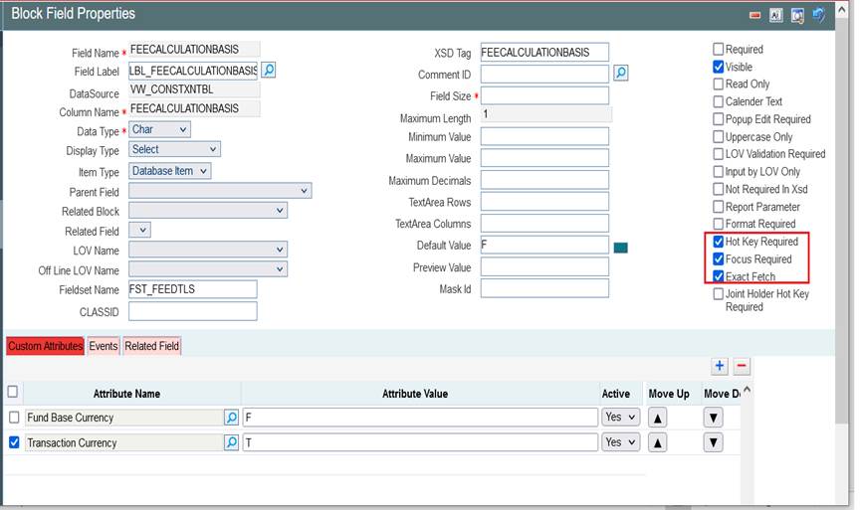Open the Parent Field dropdown
Image resolution: width=860 pixels, height=510 pixels.
220,191
